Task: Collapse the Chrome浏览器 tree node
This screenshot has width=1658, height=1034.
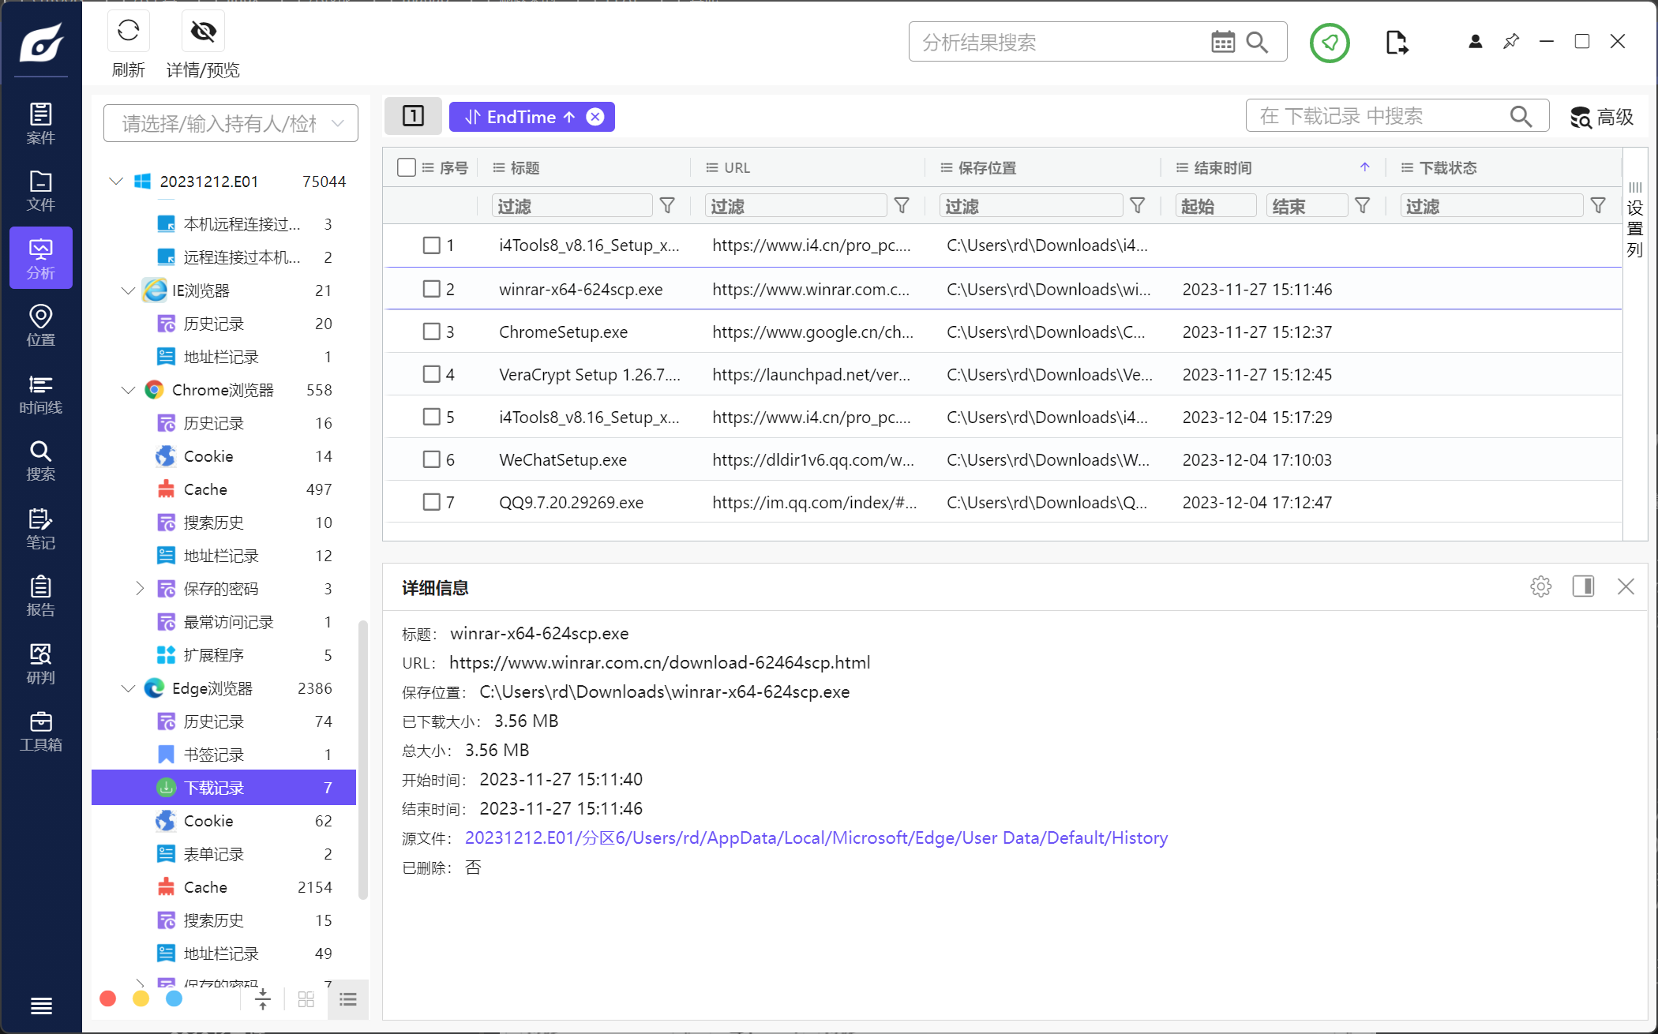Action: pos(128,390)
